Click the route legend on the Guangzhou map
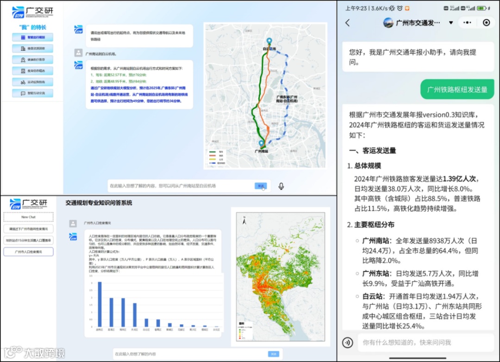The image size is (500, 362). pos(217,157)
